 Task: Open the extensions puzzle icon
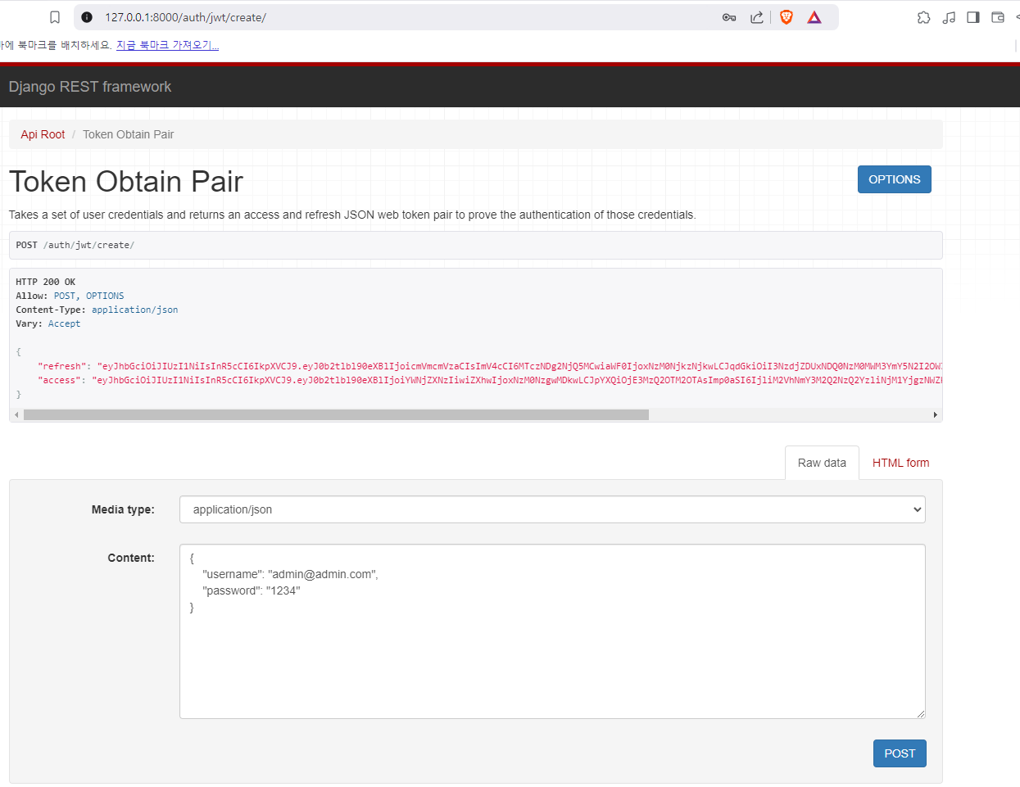coord(924,17)
